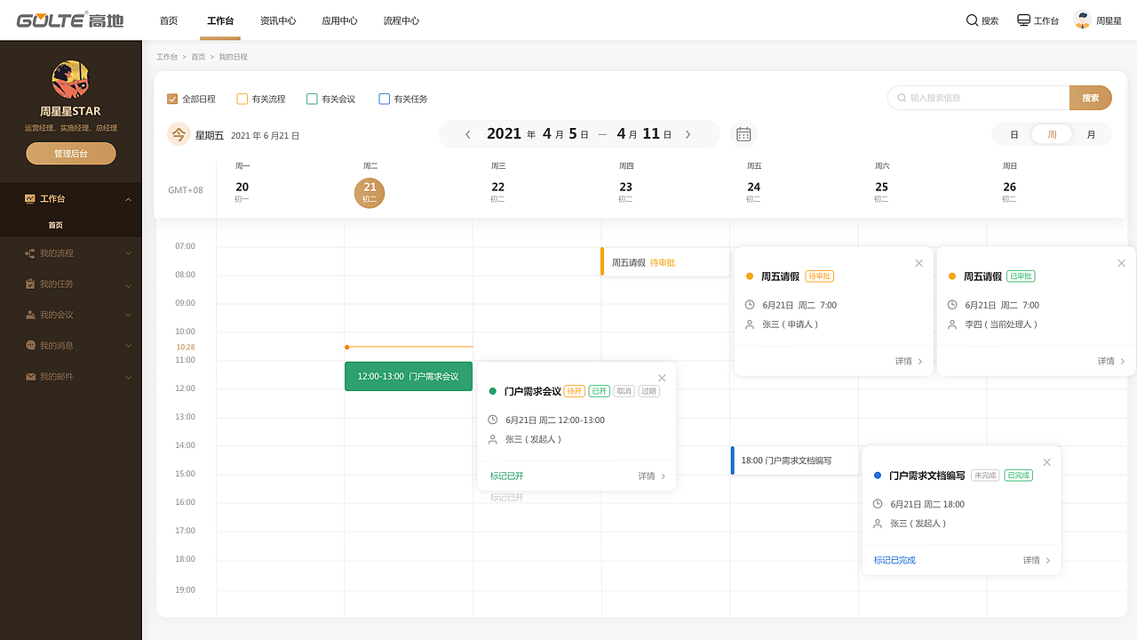Check the 有关会议 filter checkbox
Viewport: 1137px width, 640px height.
point(312,99)
